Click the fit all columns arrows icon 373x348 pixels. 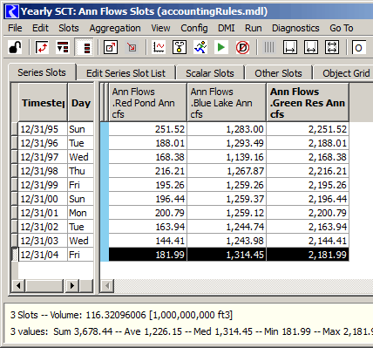point(332,47)
